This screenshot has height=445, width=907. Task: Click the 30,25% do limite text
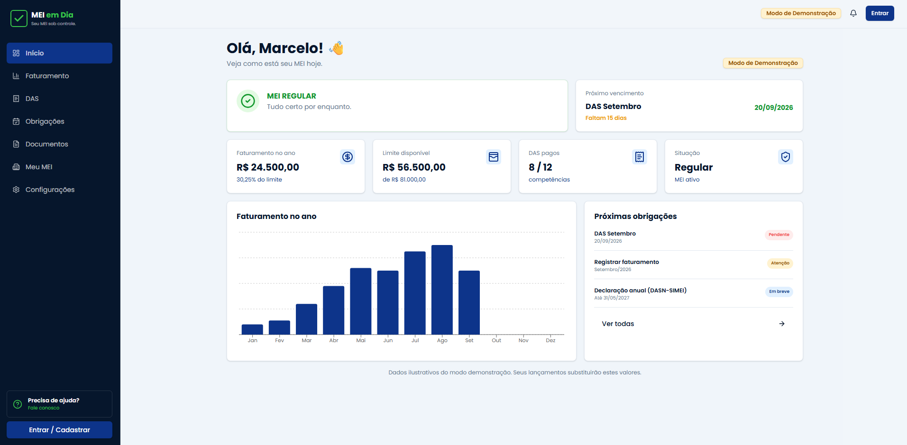(x=259, y=180)
